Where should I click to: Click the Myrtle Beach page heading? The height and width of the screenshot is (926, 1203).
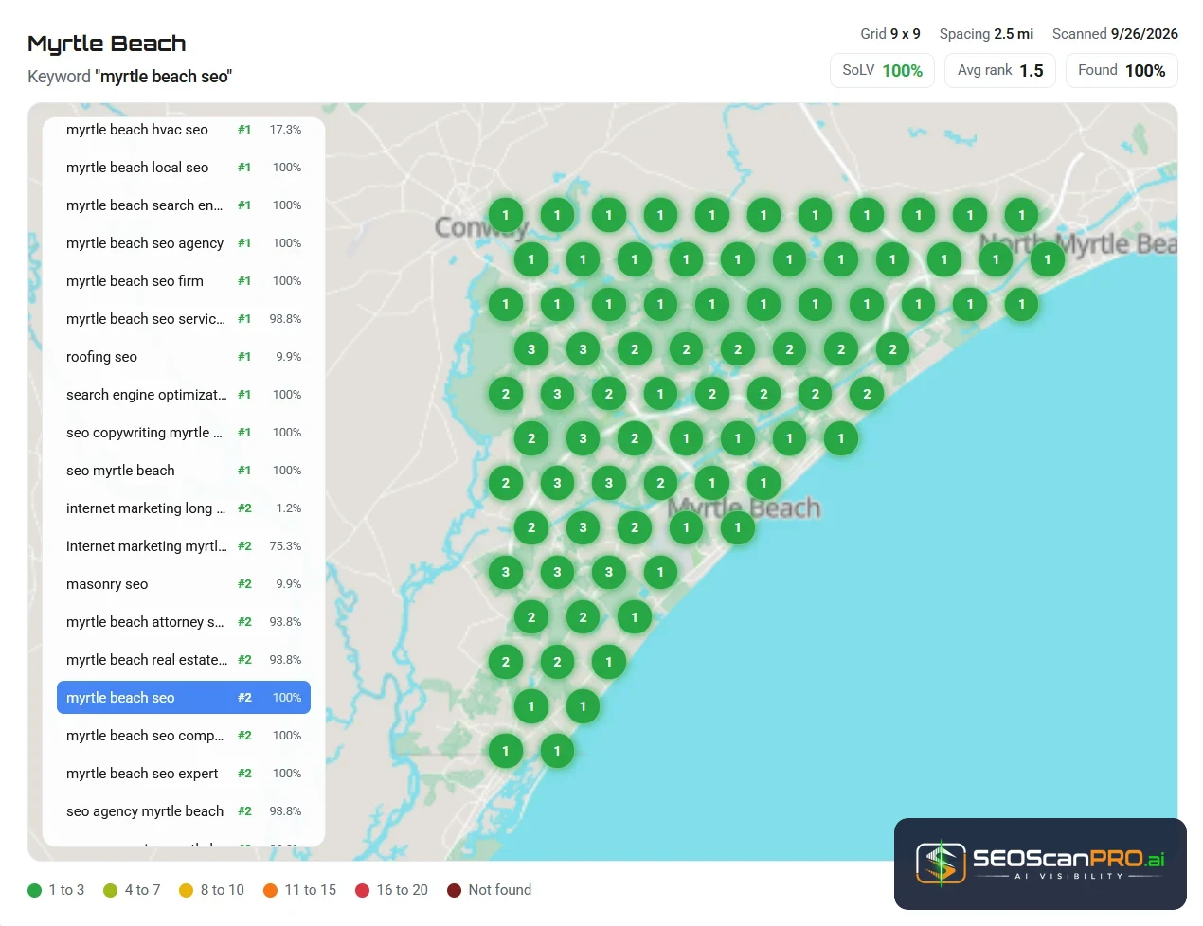(x=107, y=44)
